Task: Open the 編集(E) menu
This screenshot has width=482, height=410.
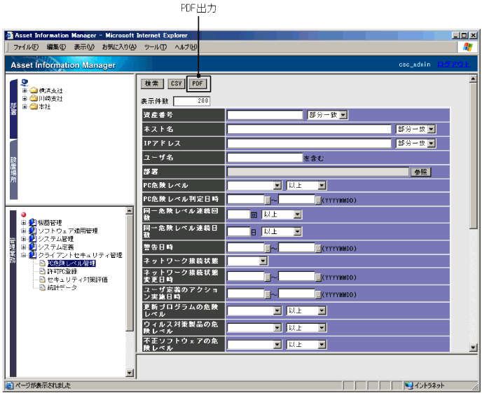Action: click(56, 47)
